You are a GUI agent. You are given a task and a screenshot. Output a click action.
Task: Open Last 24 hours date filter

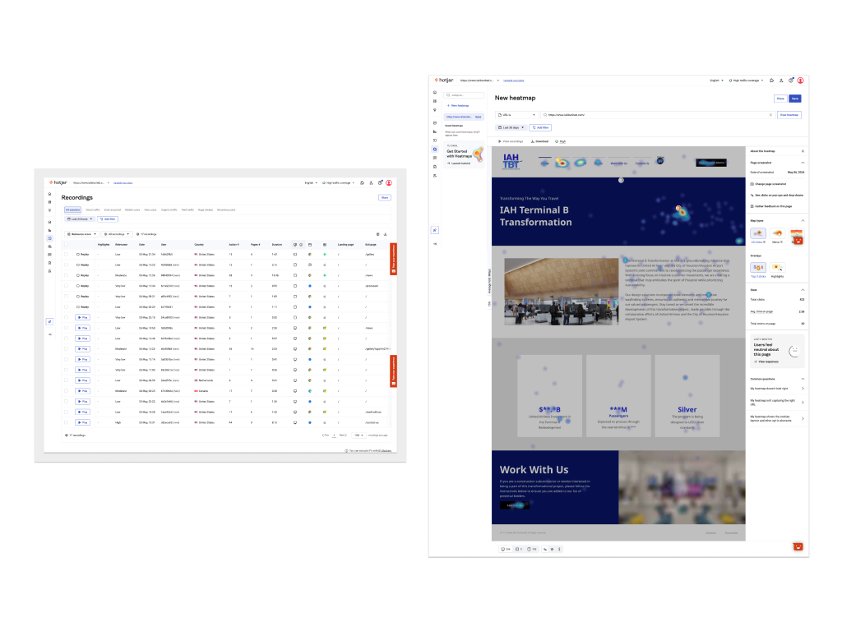point(80,219)
